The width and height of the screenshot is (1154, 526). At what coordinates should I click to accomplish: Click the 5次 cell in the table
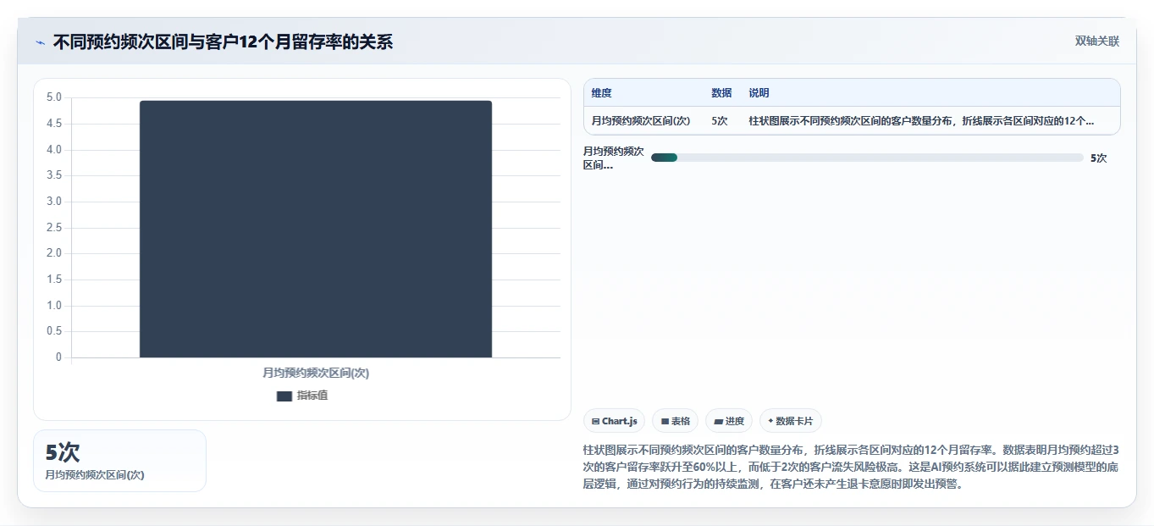(720, 121)
